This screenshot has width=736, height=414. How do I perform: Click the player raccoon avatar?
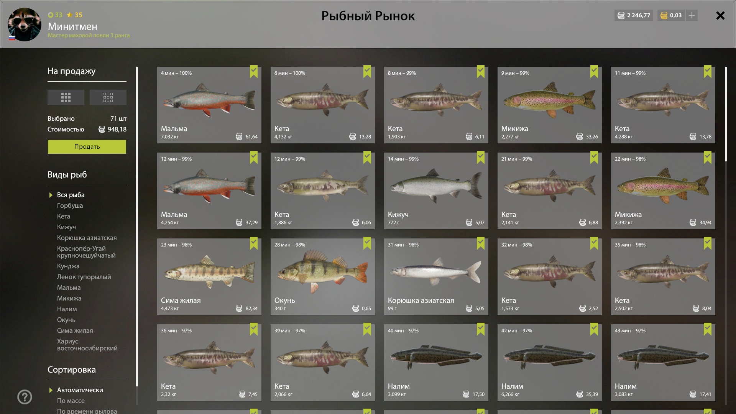pyautogui.click(x=25, y=25)
